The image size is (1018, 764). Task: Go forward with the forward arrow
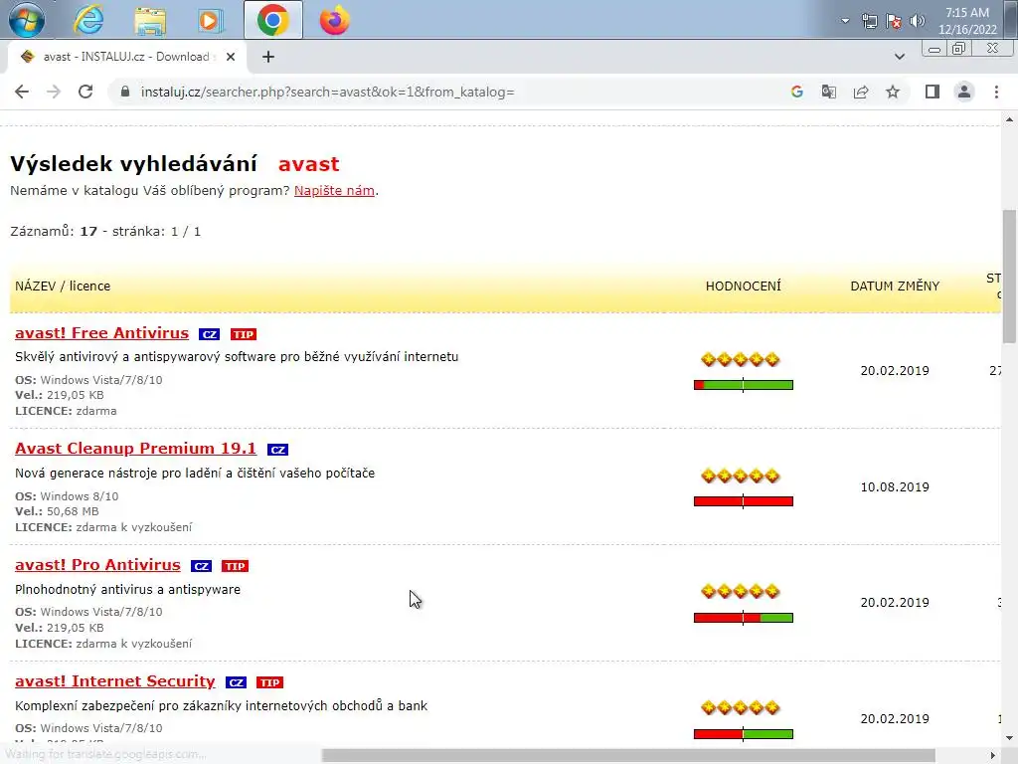(x=54, y=92)
